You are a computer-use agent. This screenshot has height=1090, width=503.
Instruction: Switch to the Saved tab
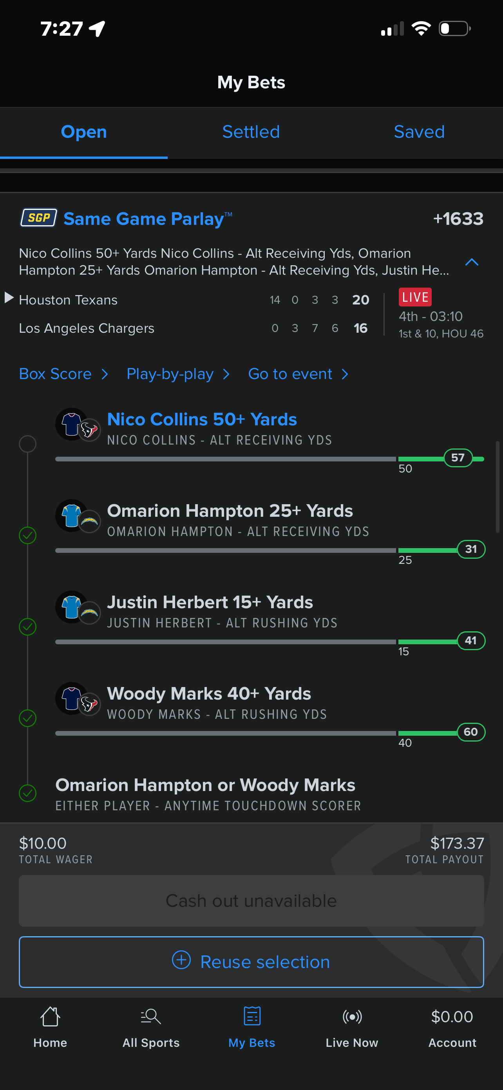click(419, 132)
